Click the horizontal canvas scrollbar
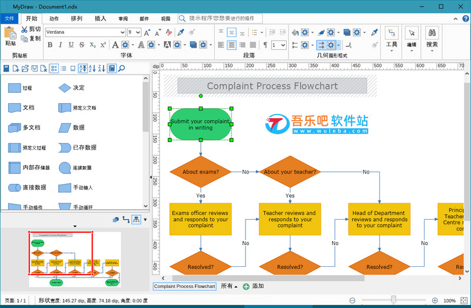Viewport: 471px width, 308px height. click(268, 278)
